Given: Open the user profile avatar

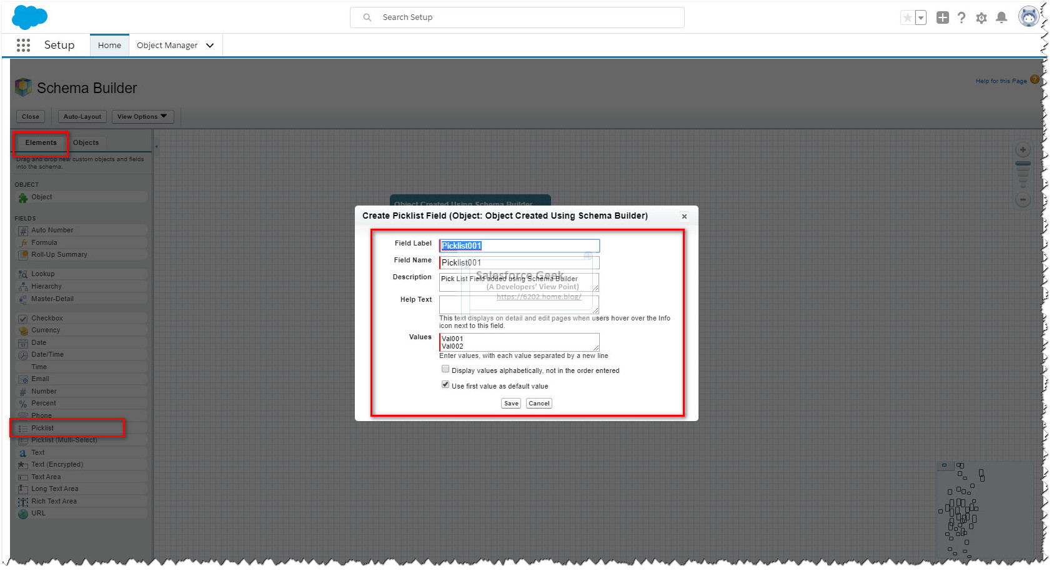Looking at the screenshot, I should [x=1028, y=17].
